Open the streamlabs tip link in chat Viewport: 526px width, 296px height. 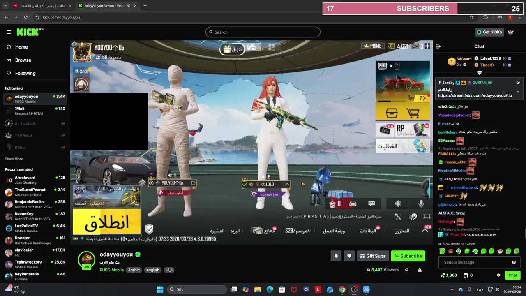(475, 95)
